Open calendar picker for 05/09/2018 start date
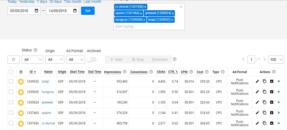 (x=36, y=11)
